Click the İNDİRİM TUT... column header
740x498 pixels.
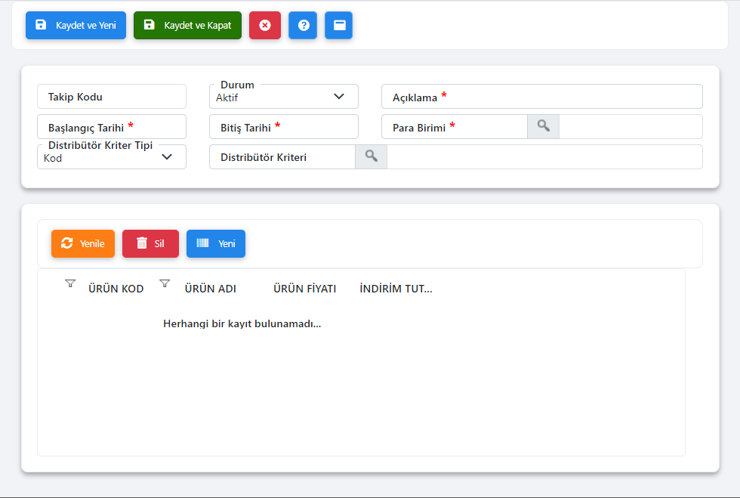click(396, 289)
